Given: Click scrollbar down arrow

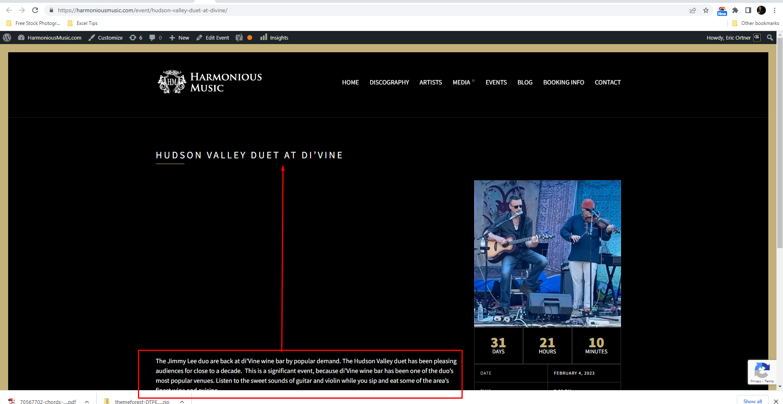Looking at the screenshot, I should coord(779,386).
